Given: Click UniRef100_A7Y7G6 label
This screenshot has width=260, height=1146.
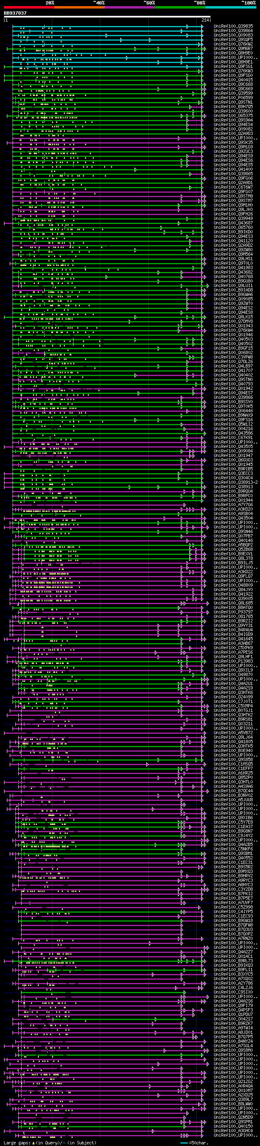Looking at the screenshot, I should (x=233, y=505).
